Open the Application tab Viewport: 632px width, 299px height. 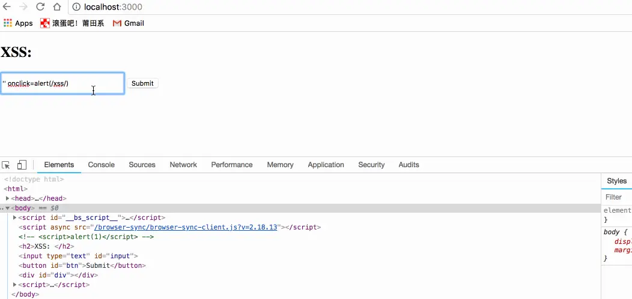tap(326, 165)
